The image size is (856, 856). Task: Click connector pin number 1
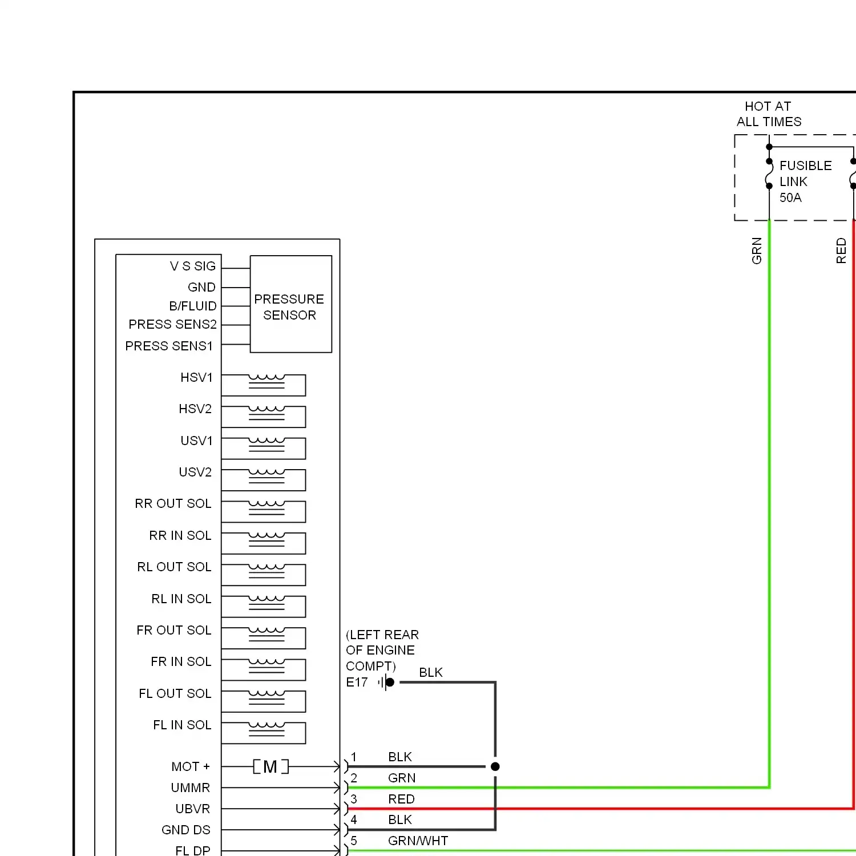(354, 757)
